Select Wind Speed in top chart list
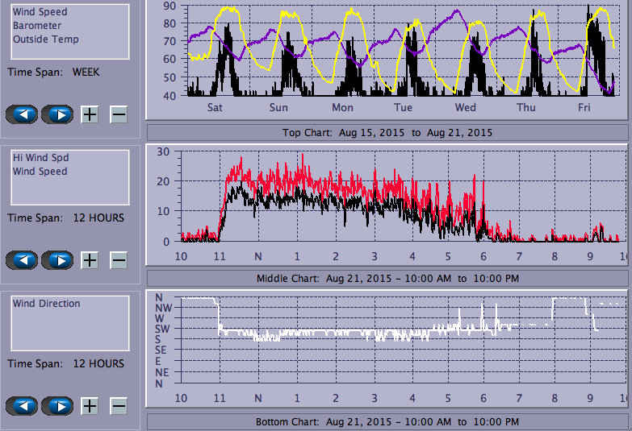Image resolution: width=632 pixels, height=431 pixels. click(x=40, y=12)
